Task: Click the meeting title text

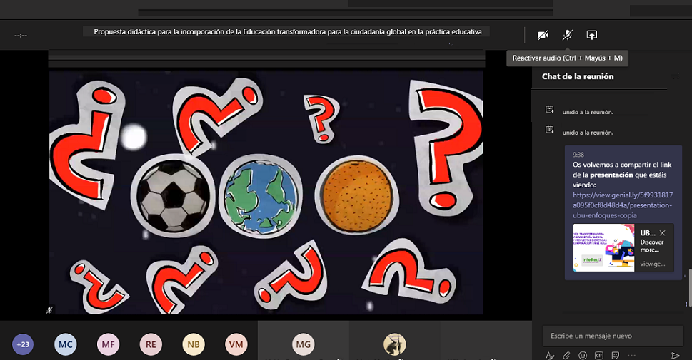Action: [x=288, y=31]
